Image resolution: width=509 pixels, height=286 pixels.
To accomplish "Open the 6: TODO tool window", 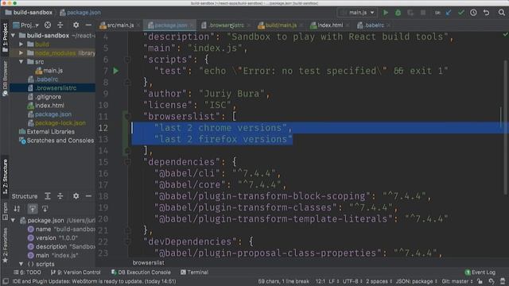I will [28, 272].
